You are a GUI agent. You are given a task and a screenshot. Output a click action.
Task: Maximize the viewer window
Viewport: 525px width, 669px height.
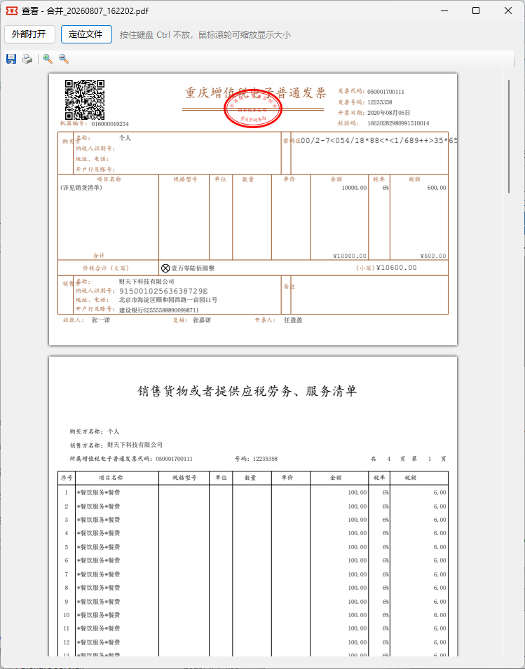point(476,11)
